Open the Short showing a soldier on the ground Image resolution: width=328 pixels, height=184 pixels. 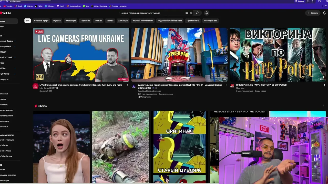pos(120,147)
